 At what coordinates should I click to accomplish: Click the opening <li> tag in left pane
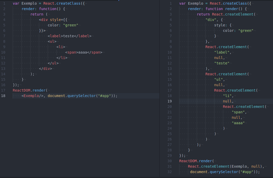pos(61,47)
